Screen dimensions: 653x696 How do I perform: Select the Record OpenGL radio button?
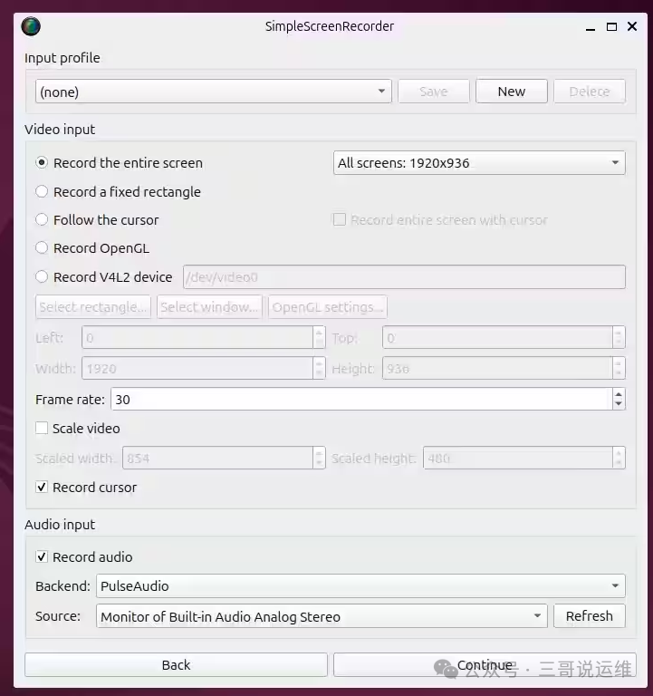click(x=42, y=247)
